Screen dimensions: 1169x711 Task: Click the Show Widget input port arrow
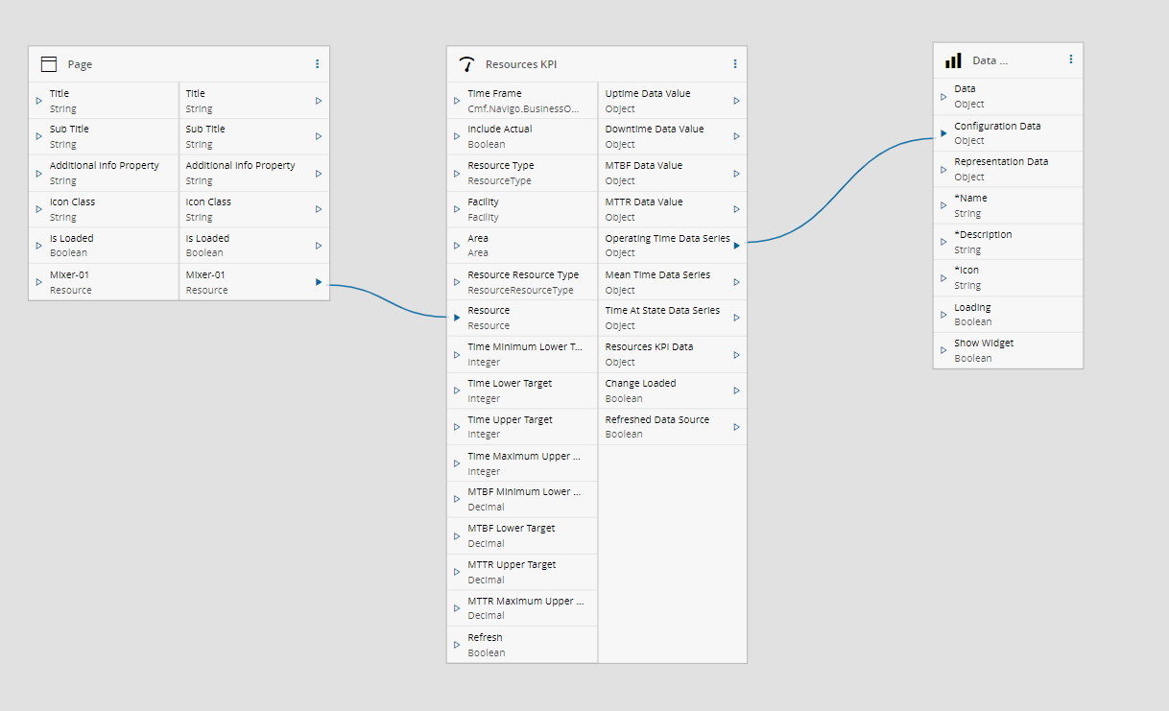(943, 350)
